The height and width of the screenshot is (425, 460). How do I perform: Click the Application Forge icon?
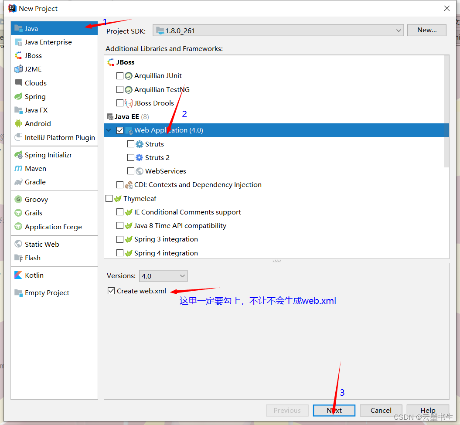18,226
